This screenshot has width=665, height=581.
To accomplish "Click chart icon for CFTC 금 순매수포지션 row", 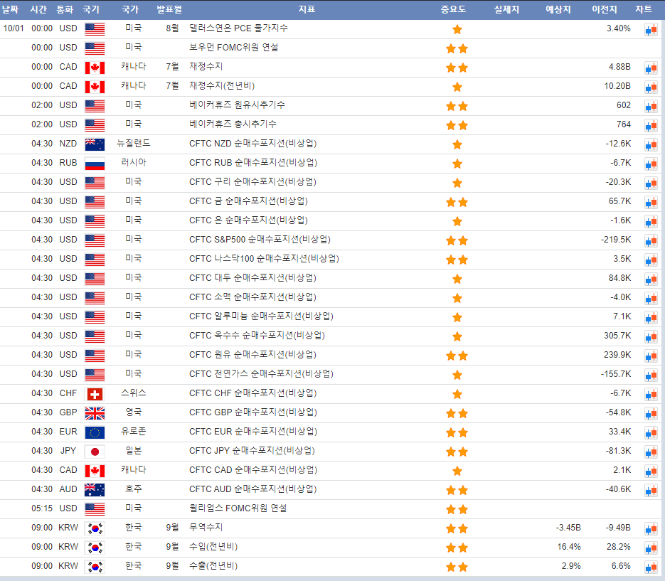I will coord(651,202).
